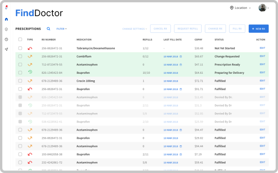Click orange arrow type icon on Combiflam row
The width and height of the screenshot is (278, 173).
(x=30, y=56)
